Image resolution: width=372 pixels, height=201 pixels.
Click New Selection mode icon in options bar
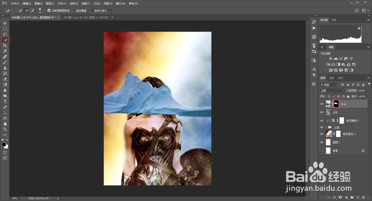tap(20, 11)
